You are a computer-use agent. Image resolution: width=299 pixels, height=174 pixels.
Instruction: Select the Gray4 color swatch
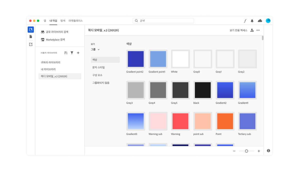tap(158, 90)
